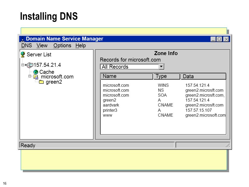The height and width of the screenshot is (187, 249).
Task: Select the microsoft.com zone in tree
Action: (57, 77)
